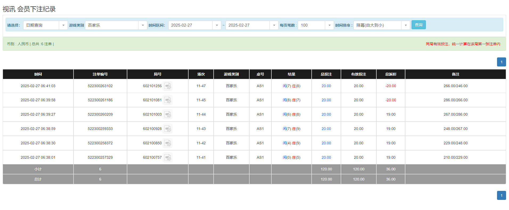This screenshot has height=210, width=509.
Task: Open video replay icon for round 602100928
Action: 168,129
